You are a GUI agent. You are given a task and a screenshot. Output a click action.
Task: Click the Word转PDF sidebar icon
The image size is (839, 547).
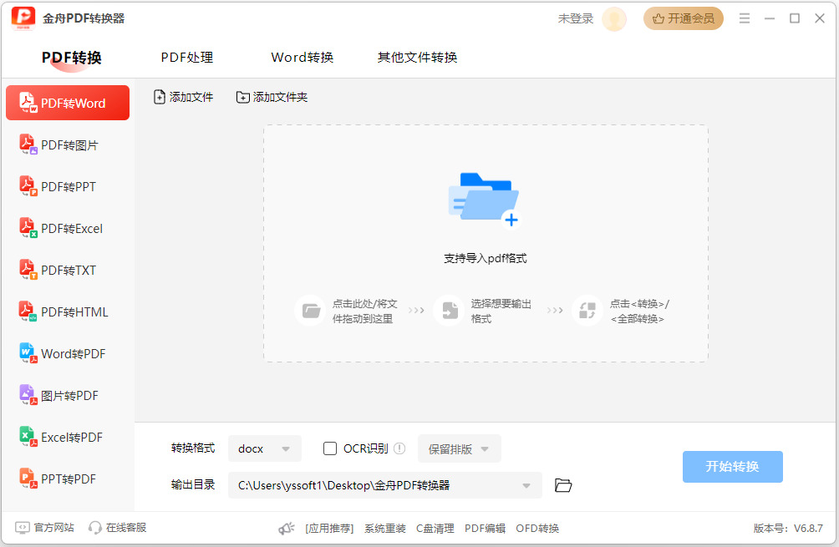pos(28,353)
